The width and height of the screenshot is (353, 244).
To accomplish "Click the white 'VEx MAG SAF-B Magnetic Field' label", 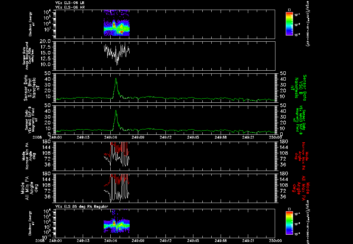I will 31,120.
